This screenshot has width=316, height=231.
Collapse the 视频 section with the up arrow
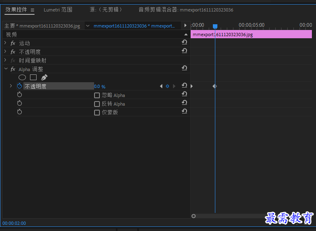click(x=186, y=35)
